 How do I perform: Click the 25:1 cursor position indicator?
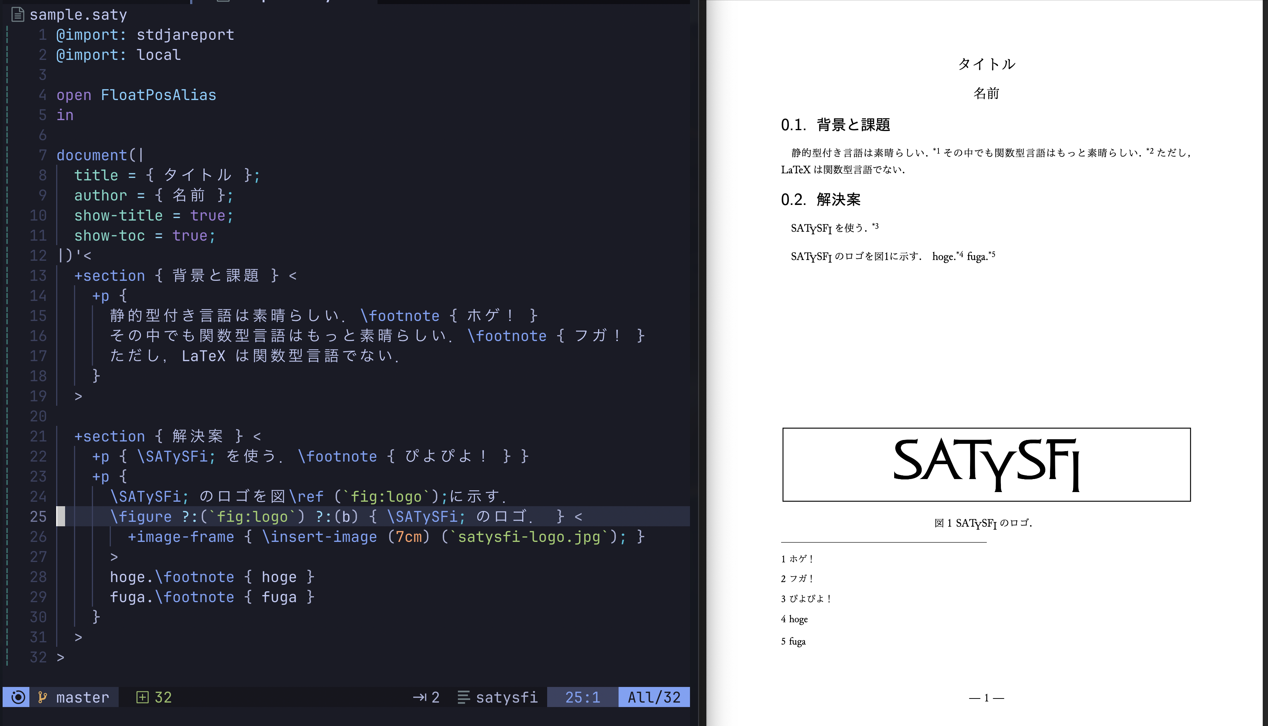582,697
